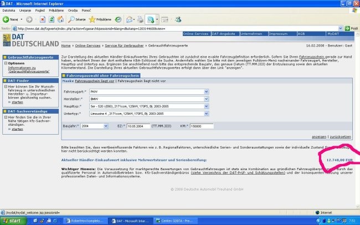Open the Baujahr year dropdown
This screenshot has width=360, height=225.
click(106, 126)
